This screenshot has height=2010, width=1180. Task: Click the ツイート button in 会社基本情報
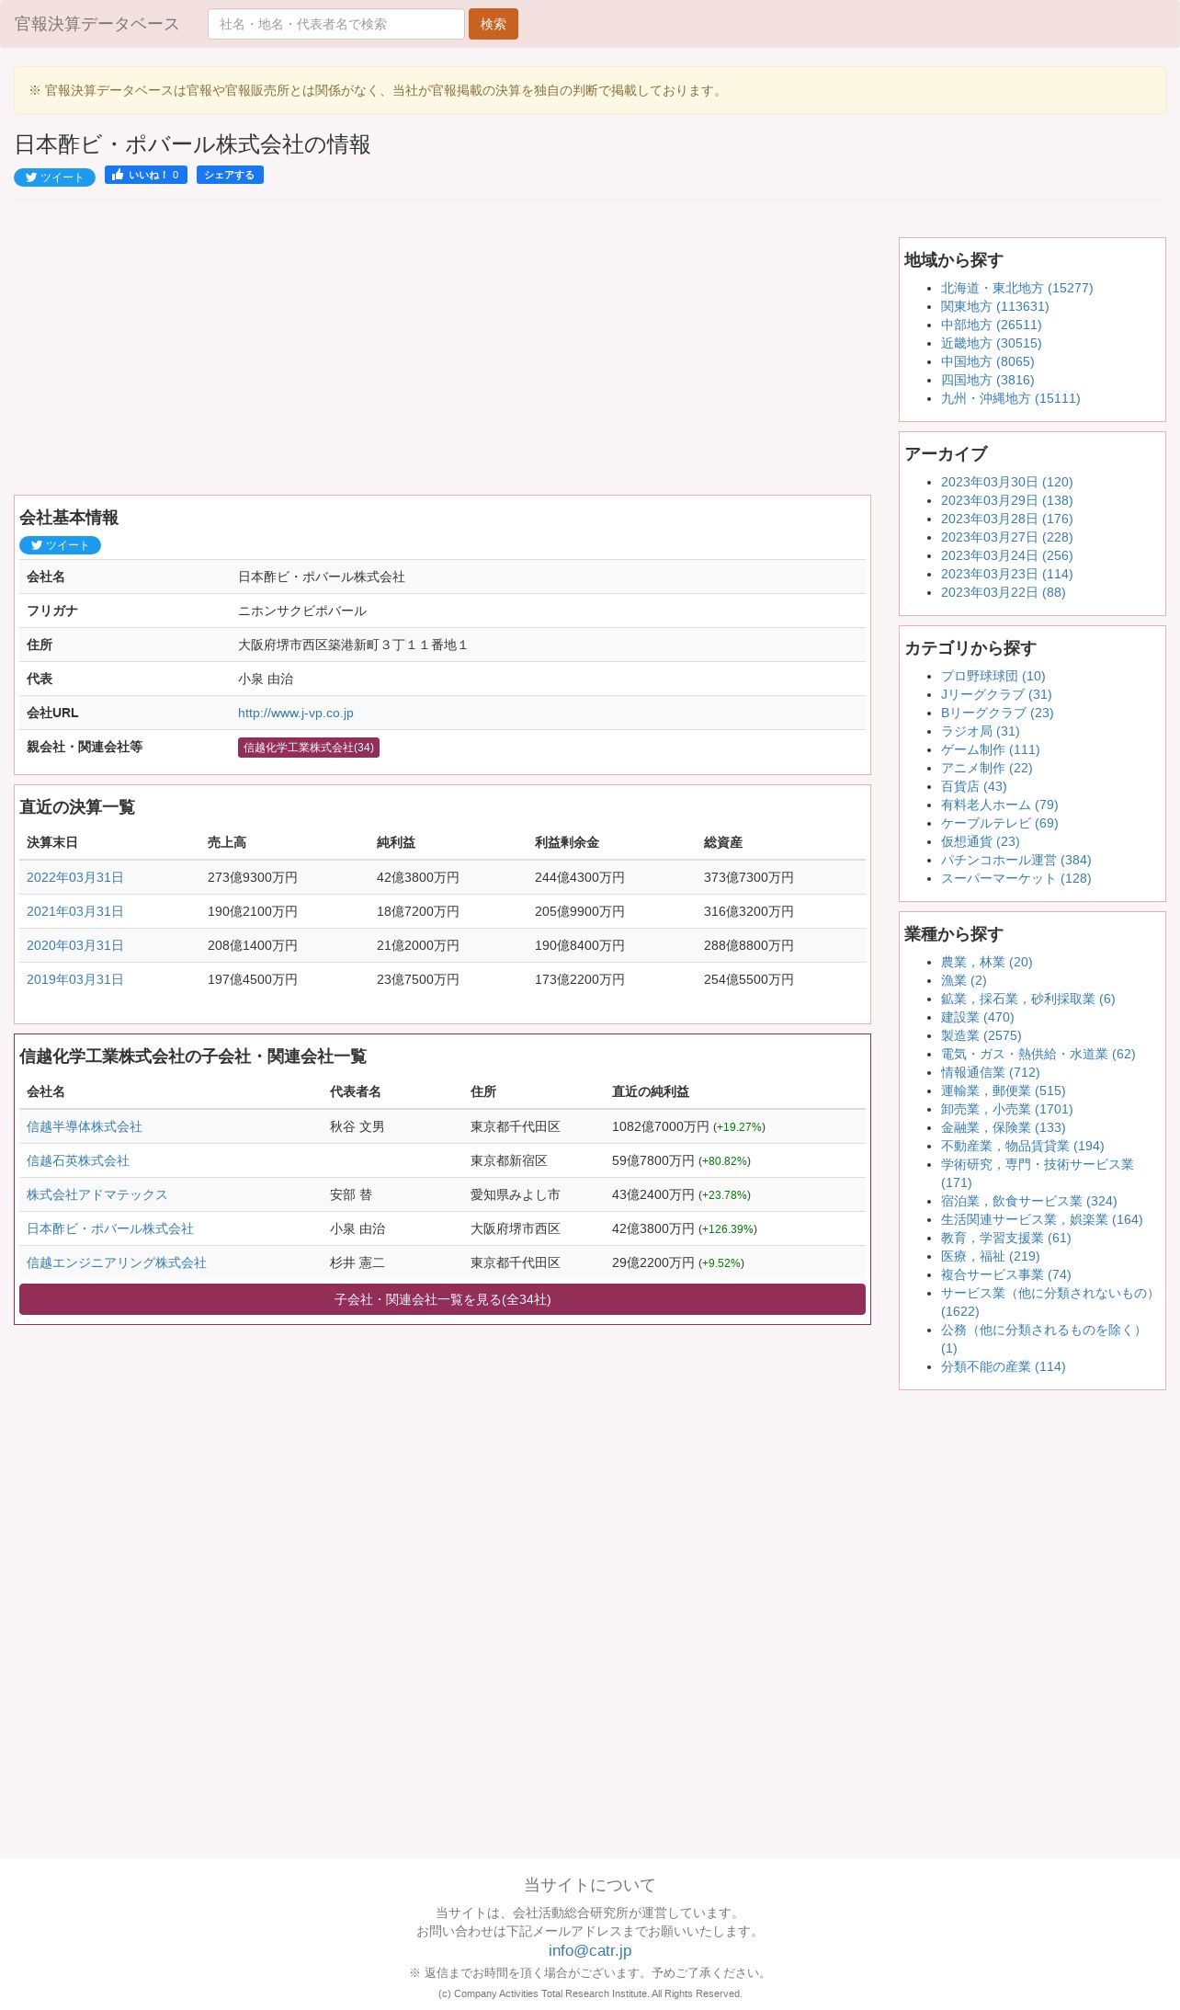[60, 545]
